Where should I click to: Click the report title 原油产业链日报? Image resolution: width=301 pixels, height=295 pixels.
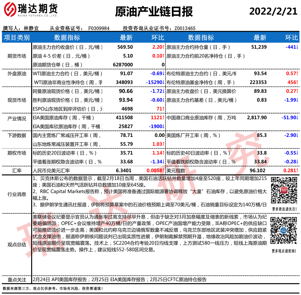tap(154, 12)
